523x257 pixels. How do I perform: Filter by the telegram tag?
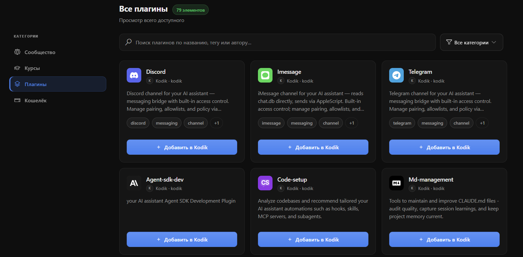(x=402, y=123)
